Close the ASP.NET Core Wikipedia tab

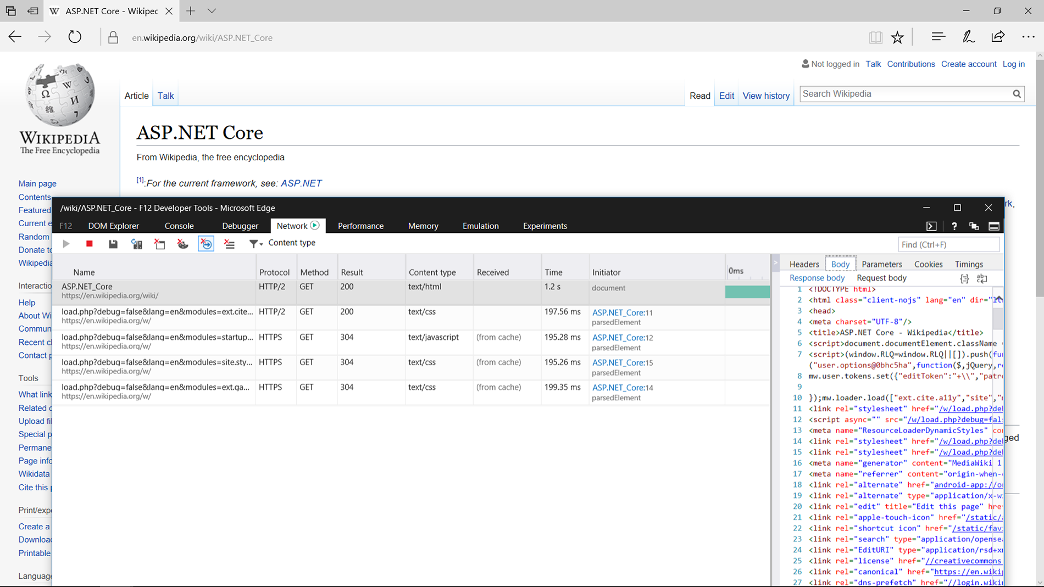pyautogui.click(x=169, y=11)
